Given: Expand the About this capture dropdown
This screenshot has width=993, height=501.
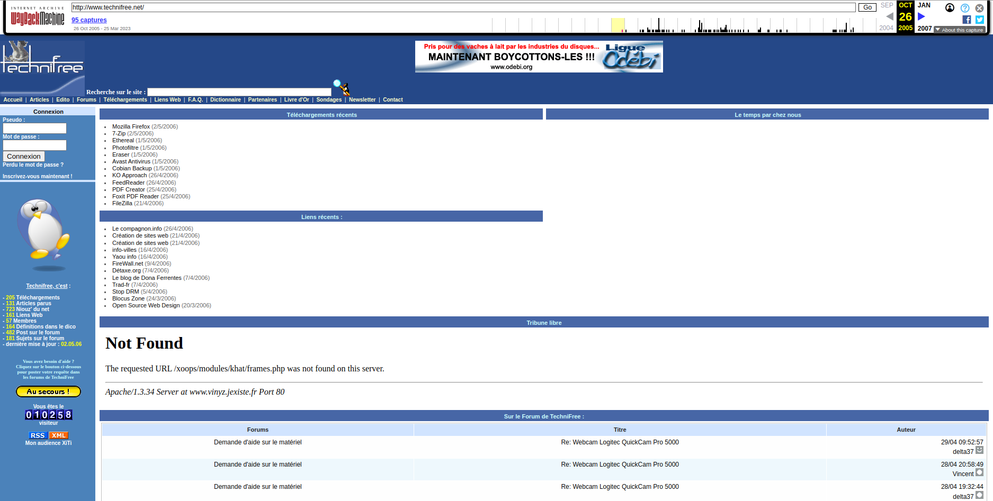Looking at the screenshot, I should tap(959, 30).
